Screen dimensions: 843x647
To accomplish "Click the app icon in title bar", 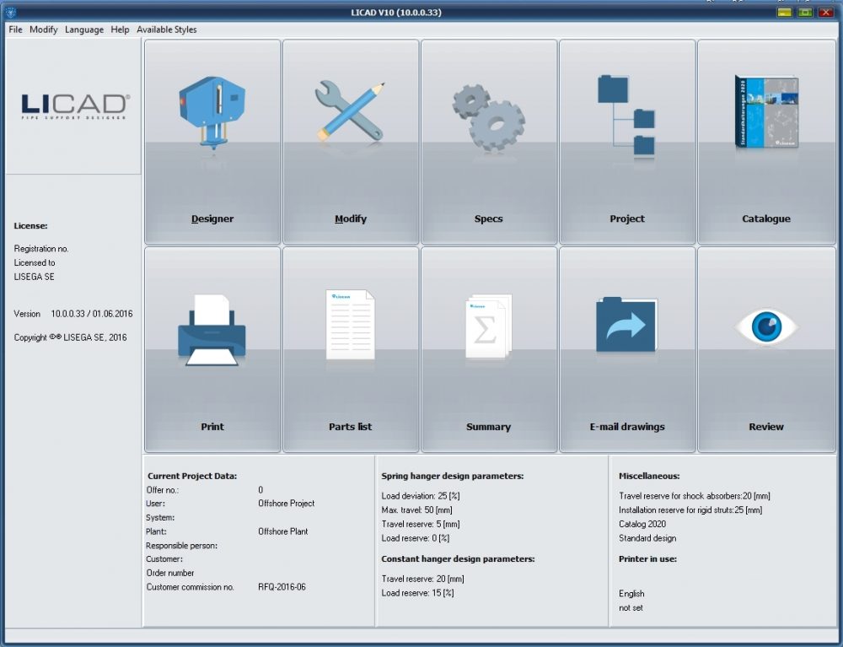I will click(x=10, y=12).
